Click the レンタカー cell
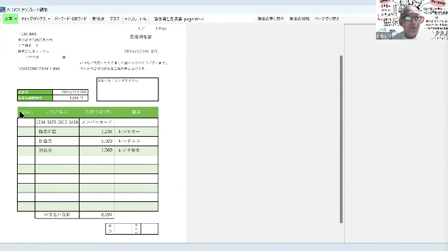This screenshot has width=448, height=251. (136, 131)
